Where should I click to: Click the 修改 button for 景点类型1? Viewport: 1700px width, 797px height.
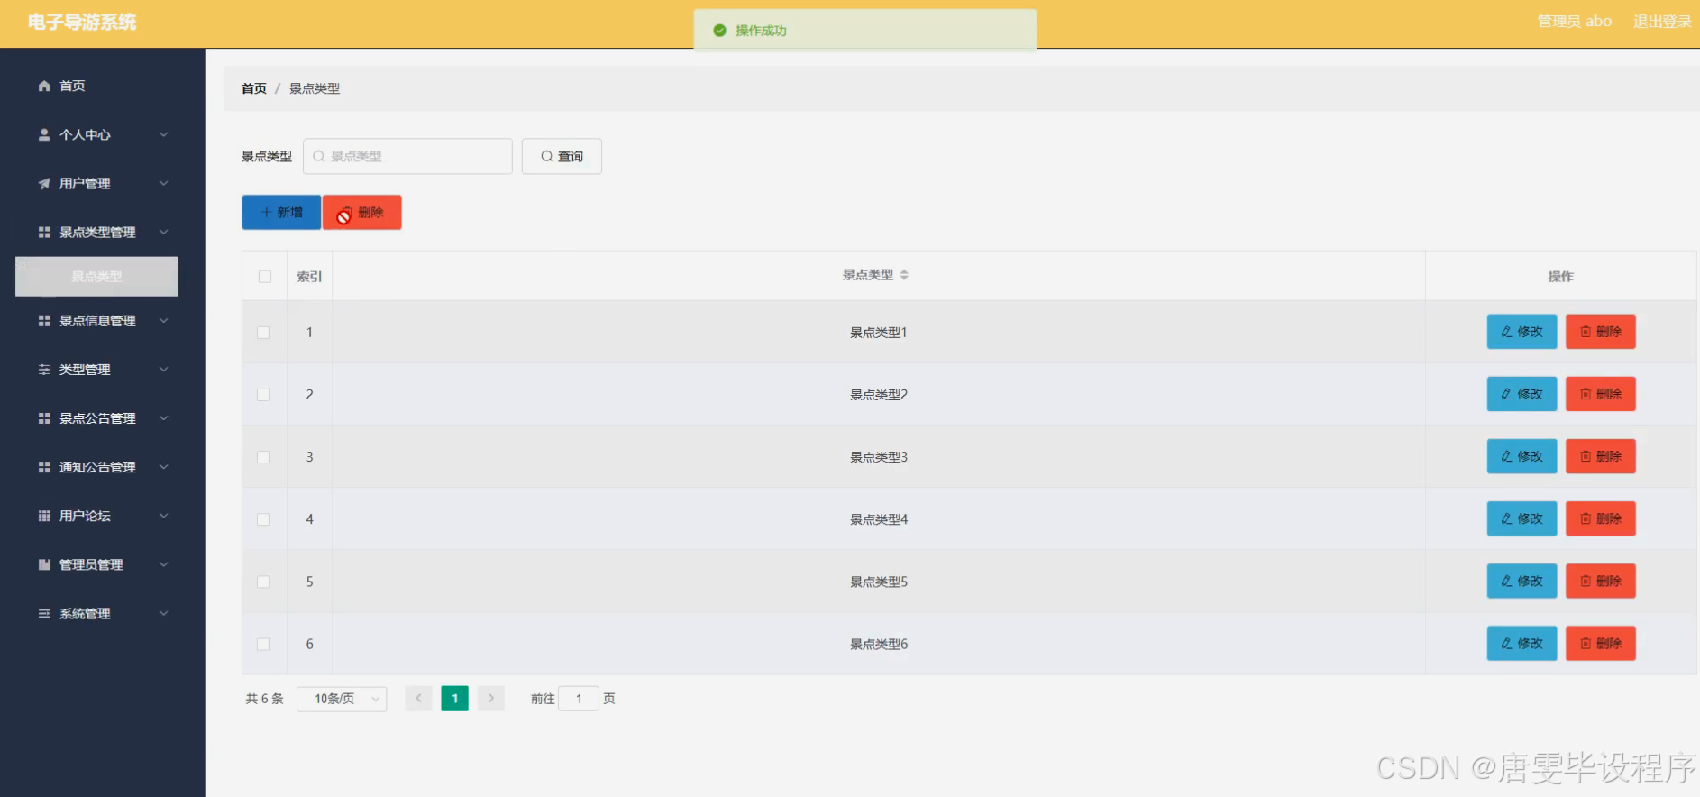tap(1522, 332)
